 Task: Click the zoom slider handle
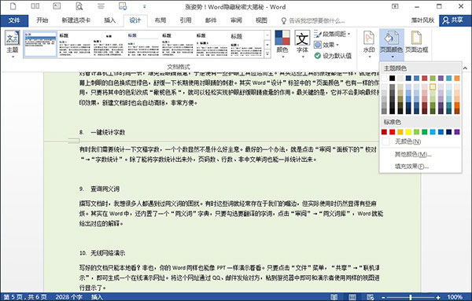411,297
